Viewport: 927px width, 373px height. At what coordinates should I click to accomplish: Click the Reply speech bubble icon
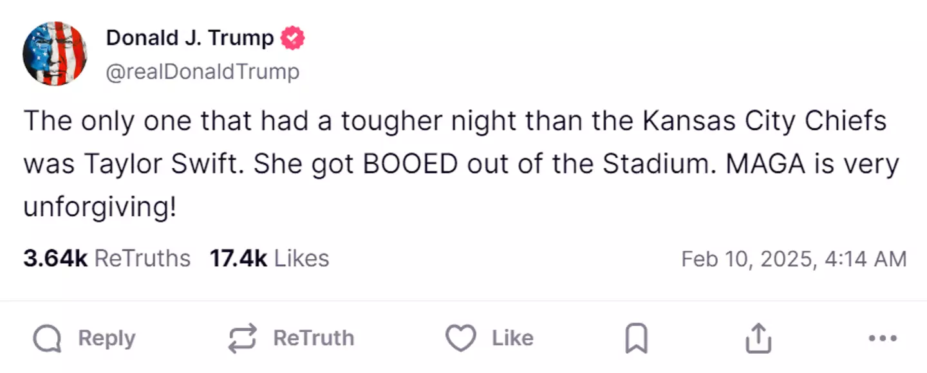point(47,337)
